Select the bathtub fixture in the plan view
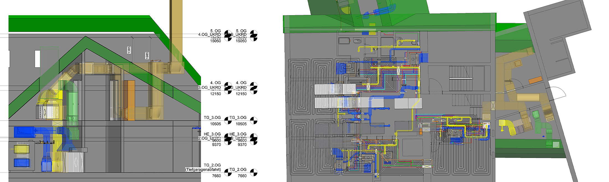The height and width of the screenshot is (182, 609). [x=344, y=41]
